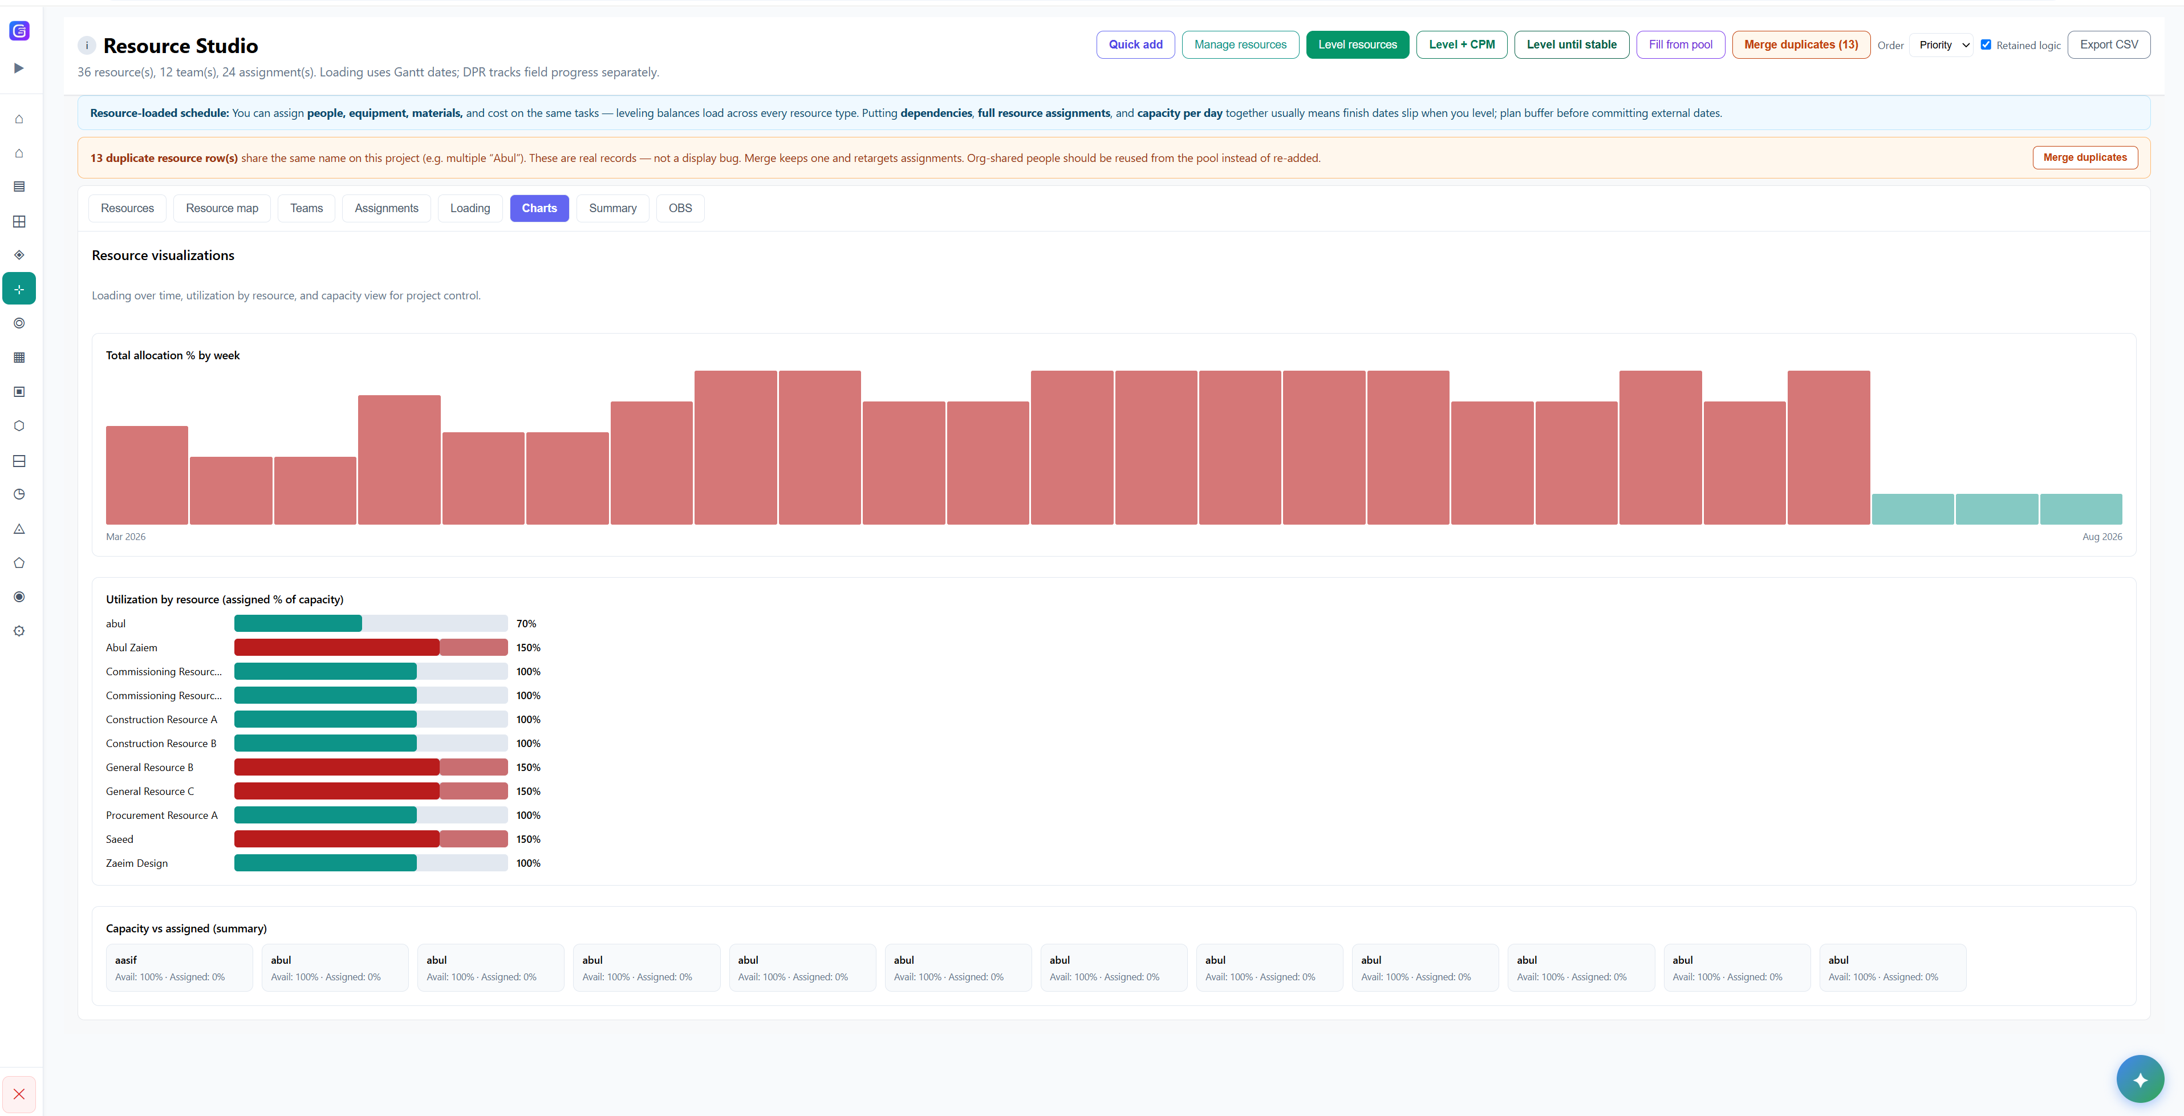Switch to the Loading tab
Screen dimensions: 2184x1116
click(x=470, y=209)
